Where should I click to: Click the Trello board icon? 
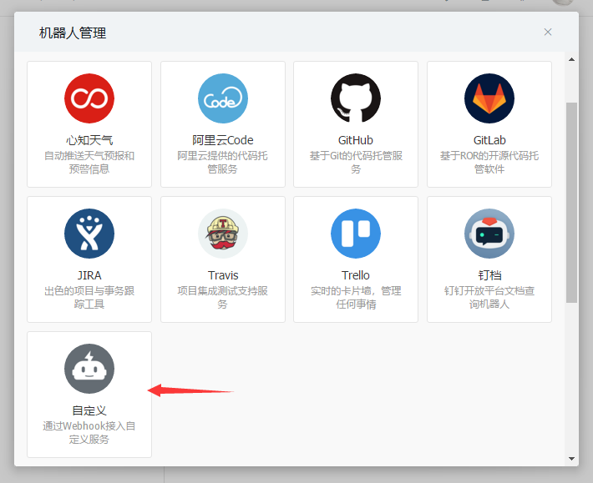tap(356, 234)
